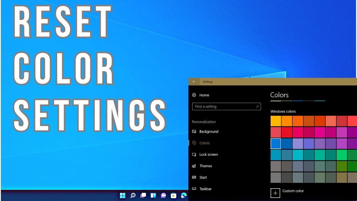Open Microsoft Store from the taskbar

173,195
